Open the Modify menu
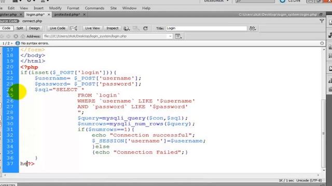 point(55,8)
